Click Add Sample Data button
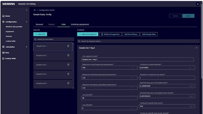 [149, 34]
